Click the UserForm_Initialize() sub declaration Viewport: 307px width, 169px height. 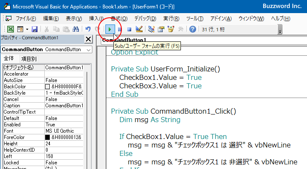point(165,69)
